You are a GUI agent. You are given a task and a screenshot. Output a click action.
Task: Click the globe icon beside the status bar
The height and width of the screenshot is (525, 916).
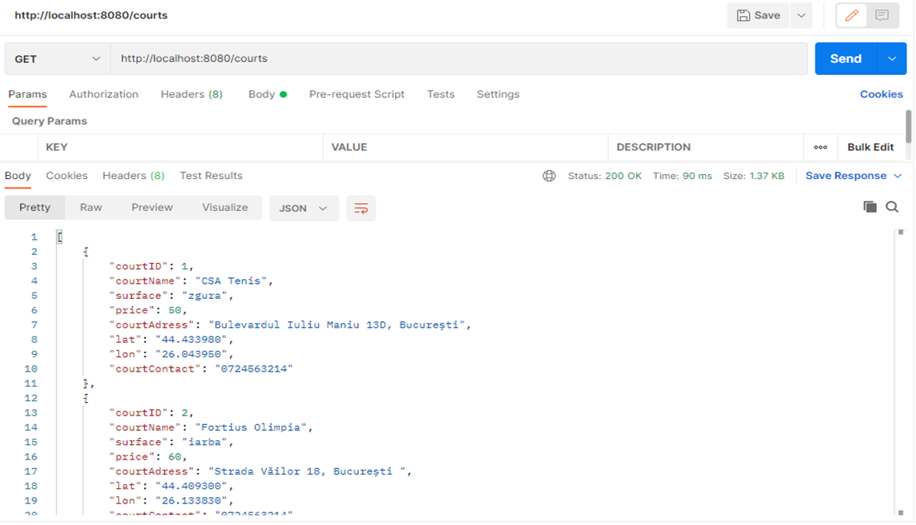549,175
